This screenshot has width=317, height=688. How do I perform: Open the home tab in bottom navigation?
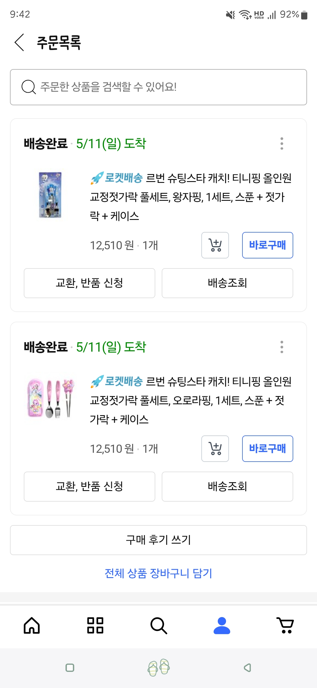tap(32, 625)
